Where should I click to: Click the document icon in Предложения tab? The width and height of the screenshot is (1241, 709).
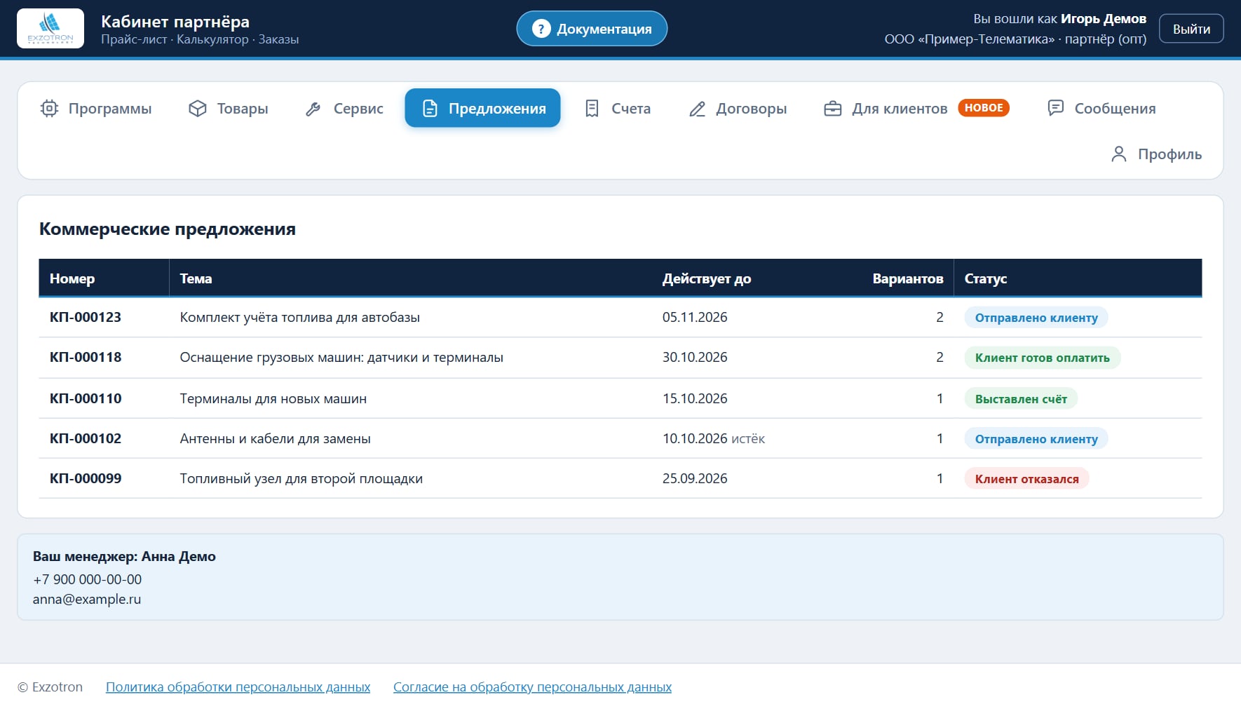(x=430, y=109)
